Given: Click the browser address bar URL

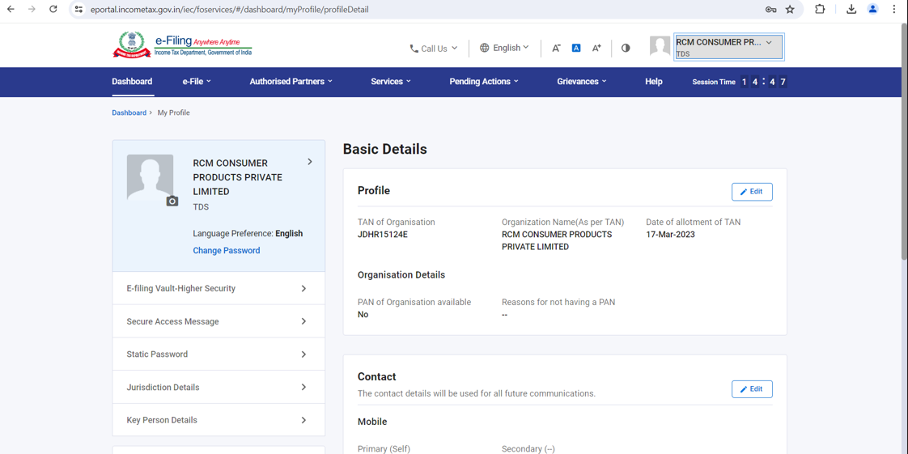Looking at the screenshot, I should 229,9.
